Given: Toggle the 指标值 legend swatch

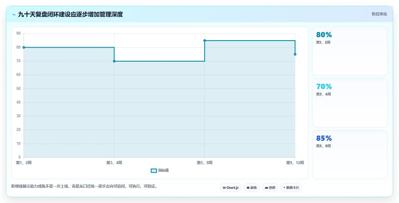Looking at the screenshot, I should (x=154, y=170).
